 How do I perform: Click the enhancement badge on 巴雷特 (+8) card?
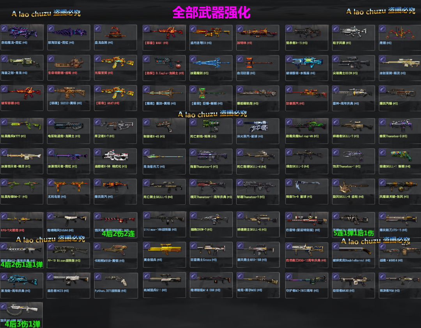[x=289, y=216]
